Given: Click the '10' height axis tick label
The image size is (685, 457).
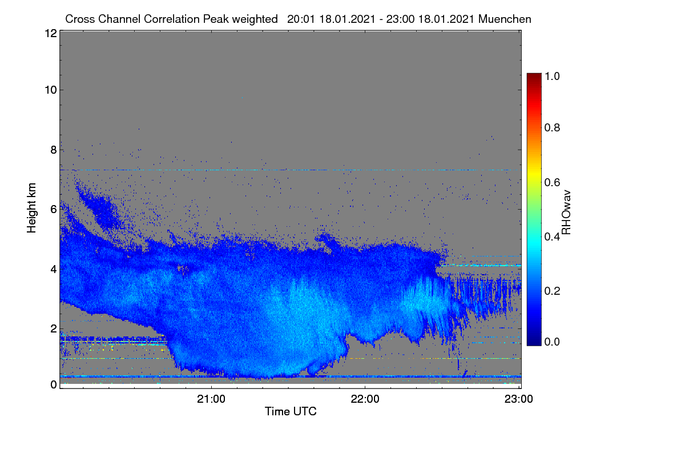Looking at the screenshot, I should [50, 90].
